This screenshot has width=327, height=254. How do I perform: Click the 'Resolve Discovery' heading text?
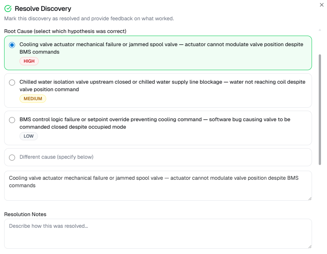click(43, 9)
